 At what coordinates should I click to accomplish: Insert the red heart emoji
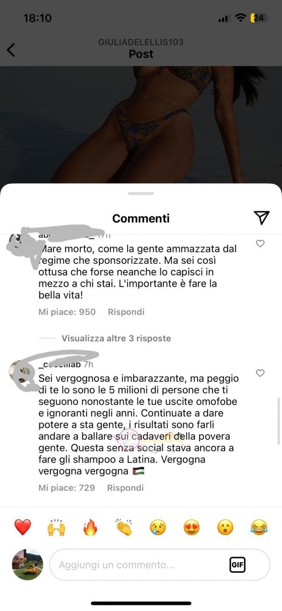point(22,527)
